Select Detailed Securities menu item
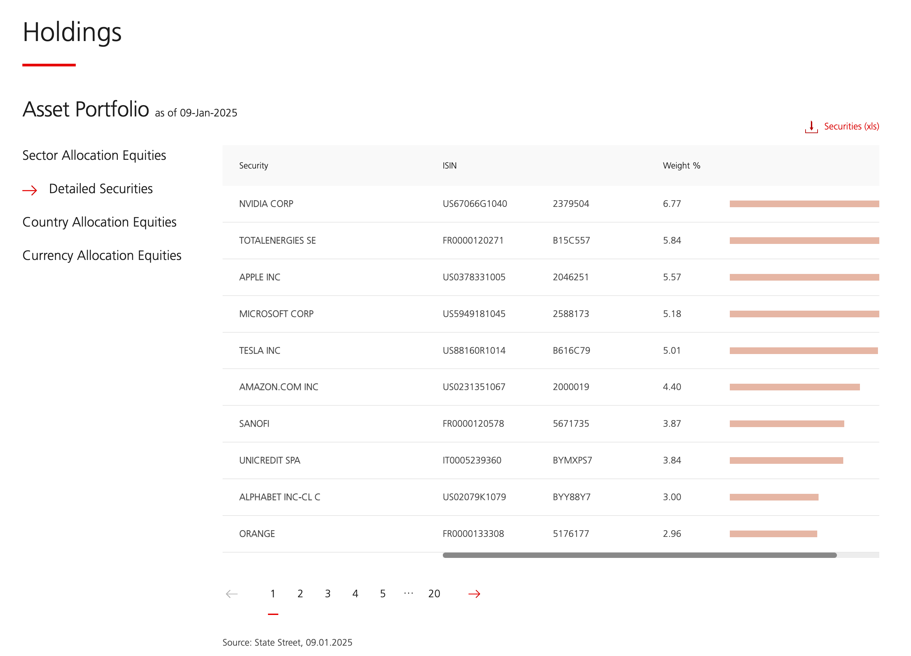This screenshot has height=656, width=911. [x=101, y=189]
